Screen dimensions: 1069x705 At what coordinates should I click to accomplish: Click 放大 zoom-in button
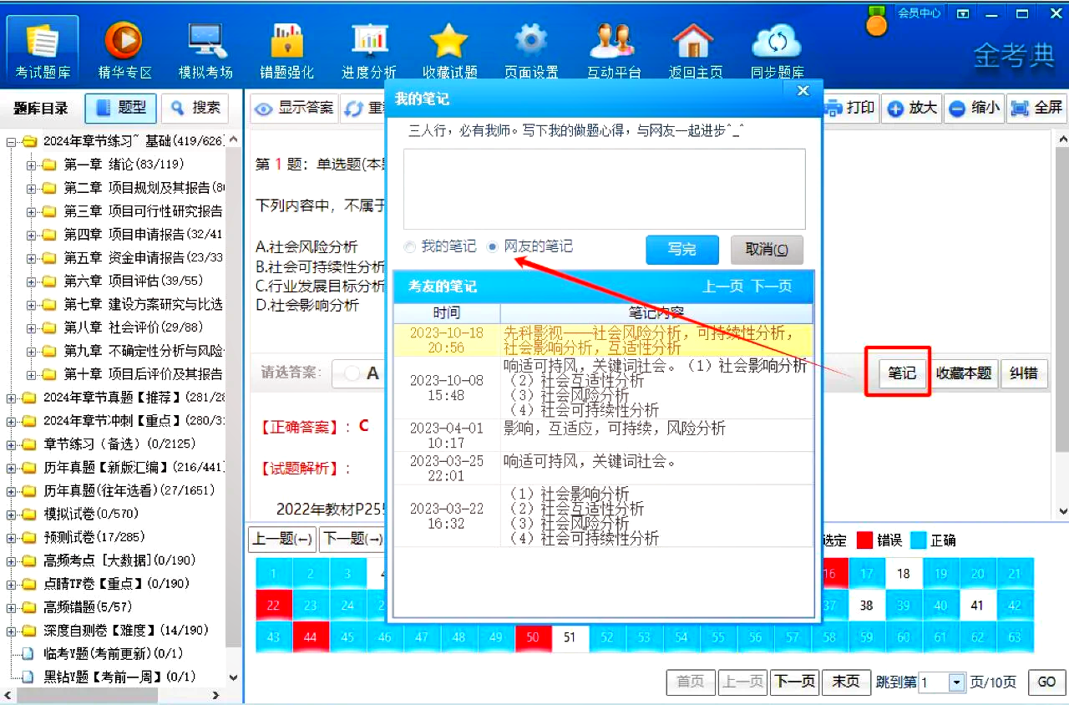click(912, 109)
